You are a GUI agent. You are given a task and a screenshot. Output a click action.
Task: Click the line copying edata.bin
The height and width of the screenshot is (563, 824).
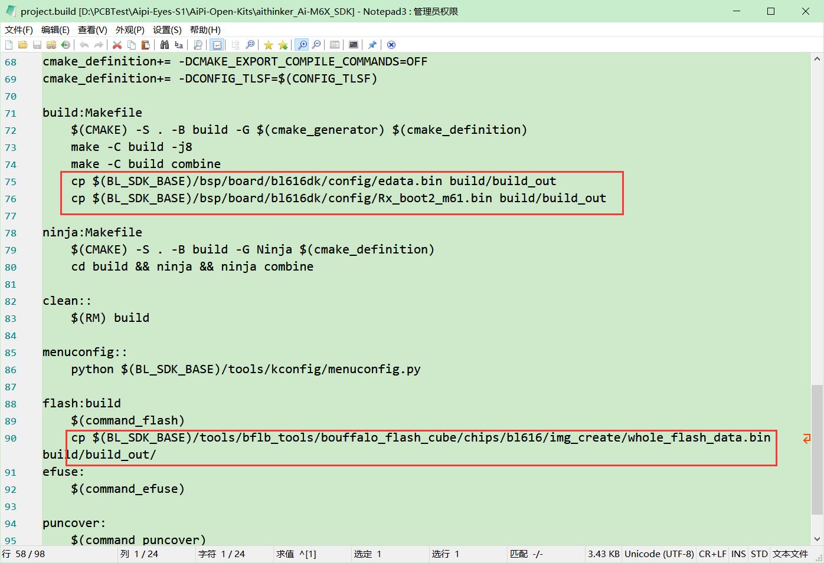(313, 181)
